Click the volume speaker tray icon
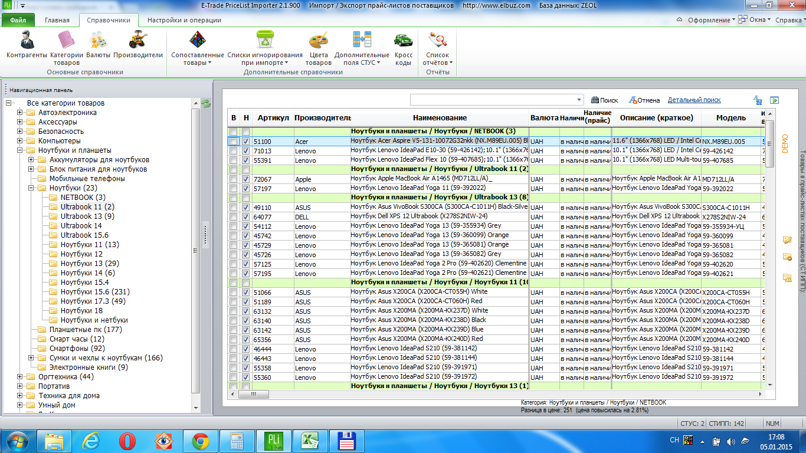The height and width of the screenshot is (453, 806). pyautogui.click(x=731, y=441)
